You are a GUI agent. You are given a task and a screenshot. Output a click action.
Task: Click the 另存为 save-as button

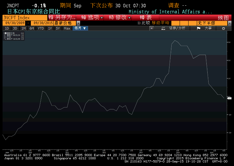click(x=63, y=17)
